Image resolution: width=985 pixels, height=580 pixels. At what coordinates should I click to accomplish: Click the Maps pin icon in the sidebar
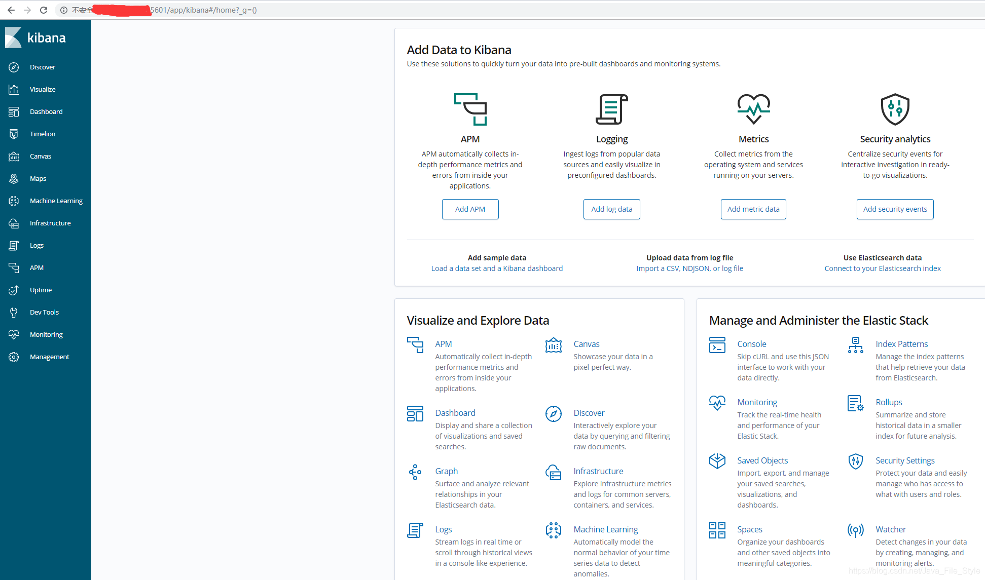14,179
